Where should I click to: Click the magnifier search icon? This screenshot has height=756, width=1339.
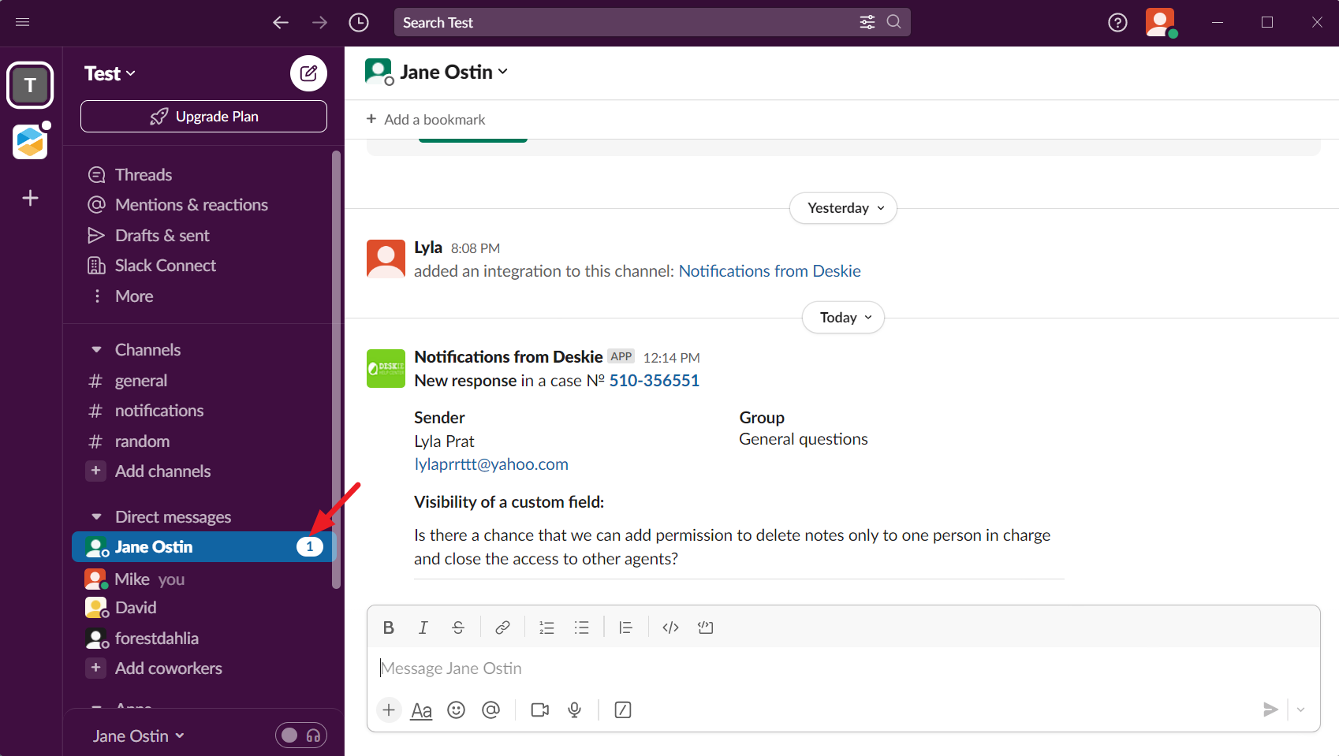893,22
